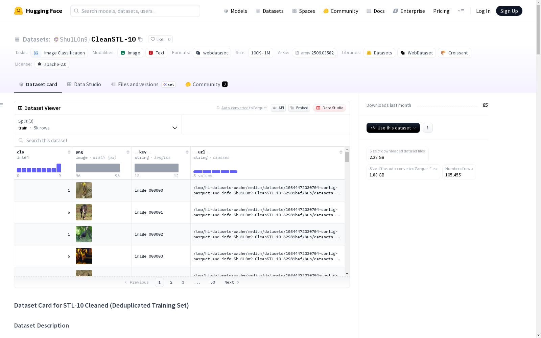541x338 pixels.
Task: Click the Image Classification task tag
Action: pyautogui.click(x=59, y=53)
